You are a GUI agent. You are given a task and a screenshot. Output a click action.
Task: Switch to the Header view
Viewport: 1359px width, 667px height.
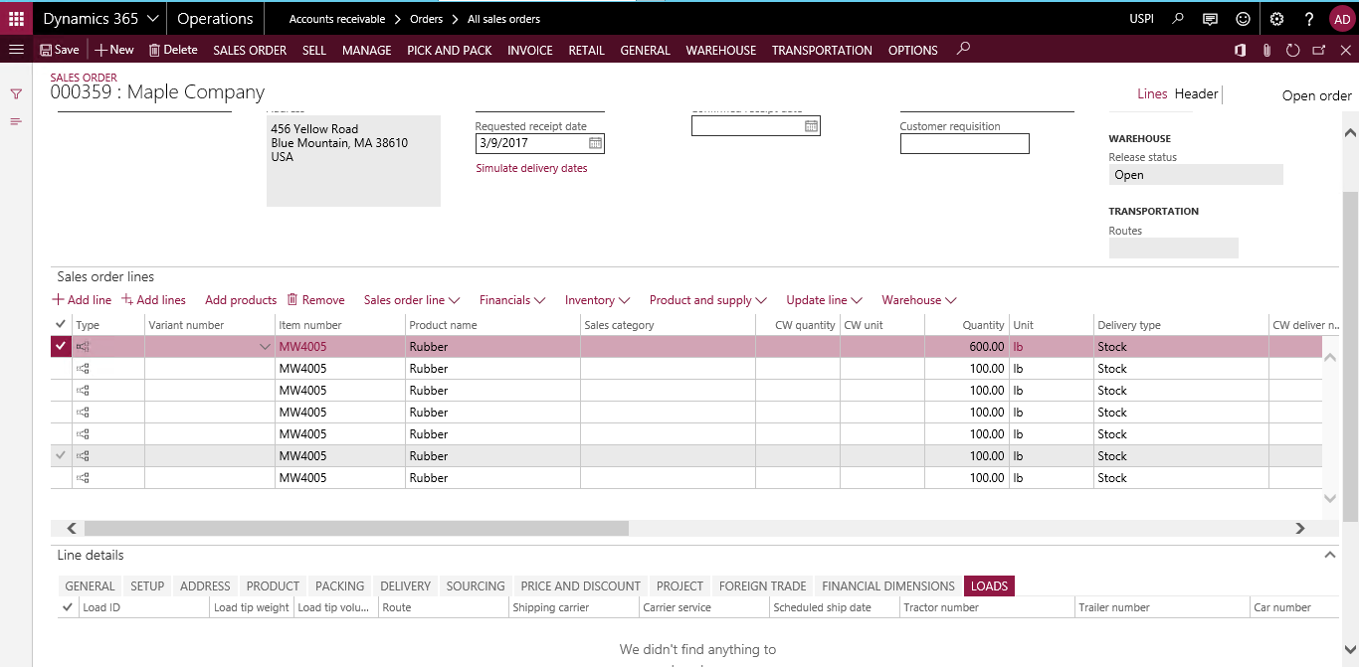pyautogui.click(x=1197, y=93)
